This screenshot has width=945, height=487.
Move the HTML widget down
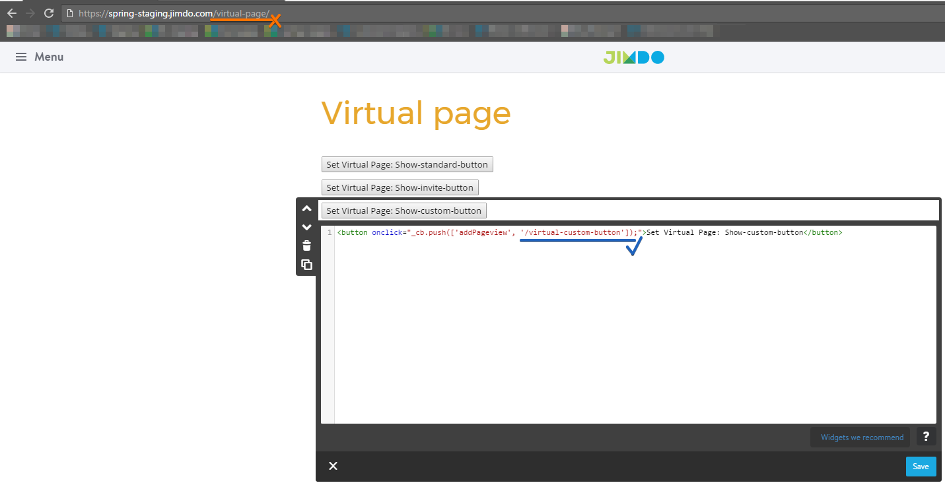pos(306,226)
